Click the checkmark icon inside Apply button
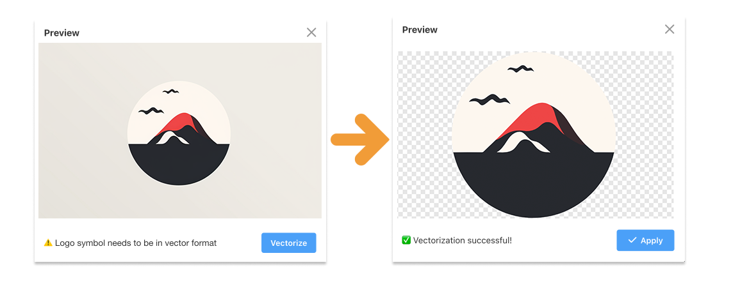Viewport: 740px width, 281px height. 632,241
